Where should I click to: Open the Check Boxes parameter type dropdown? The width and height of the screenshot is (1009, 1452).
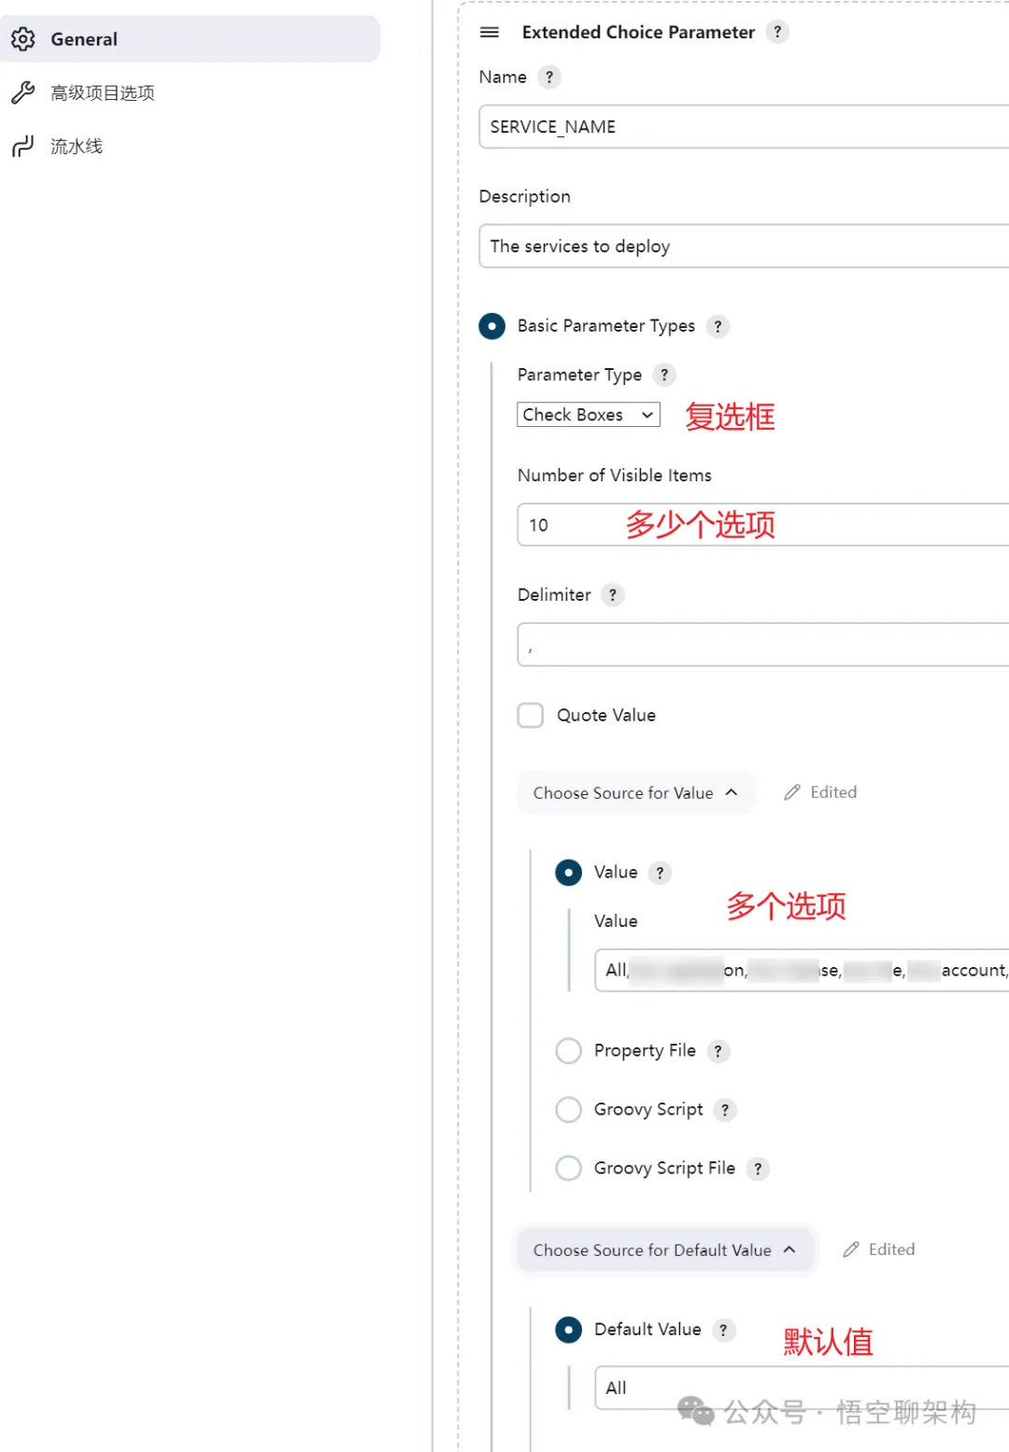587,414
